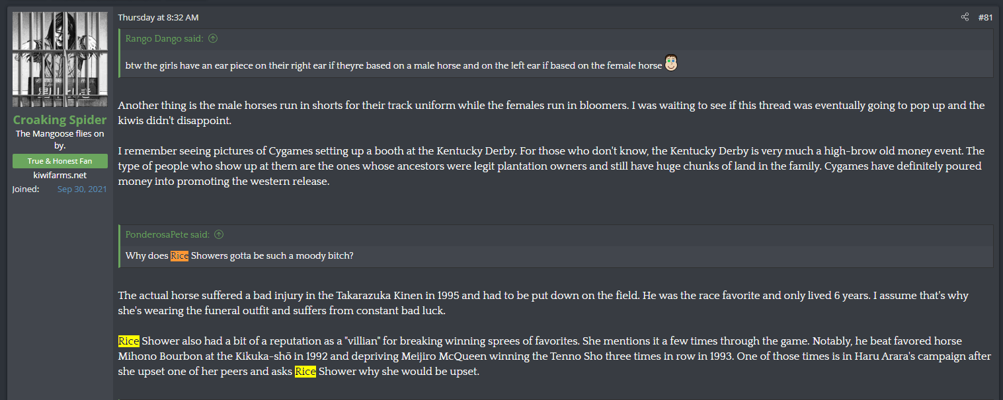The width and height of the screenshot is (1003, 400).
Task: Click the Mangoose flies on by user title
Action: pos(60,139)
